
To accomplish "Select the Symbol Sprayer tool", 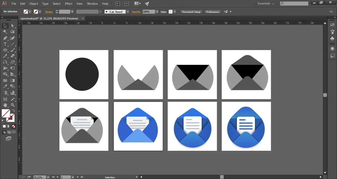I will coord(5,93).
